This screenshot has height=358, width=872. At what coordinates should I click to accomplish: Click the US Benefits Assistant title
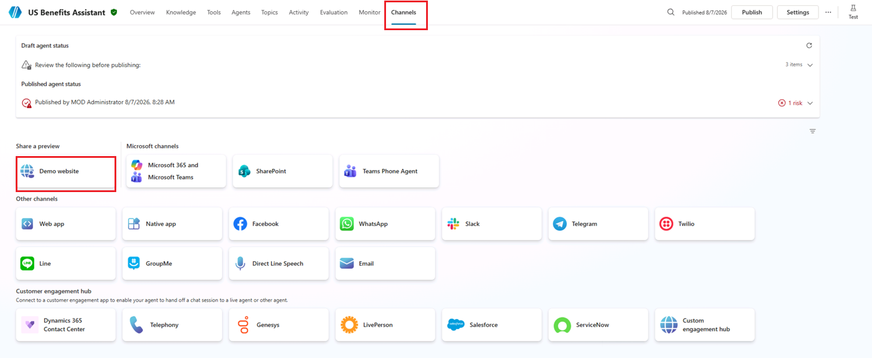(x=67, y=12)
